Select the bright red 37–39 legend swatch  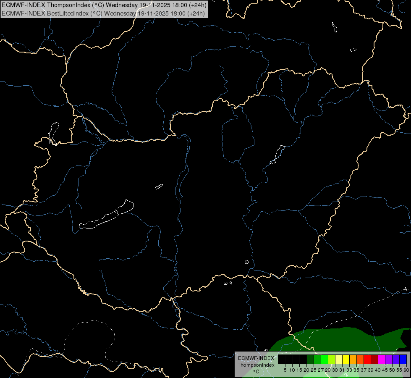(x=367, y=359)
